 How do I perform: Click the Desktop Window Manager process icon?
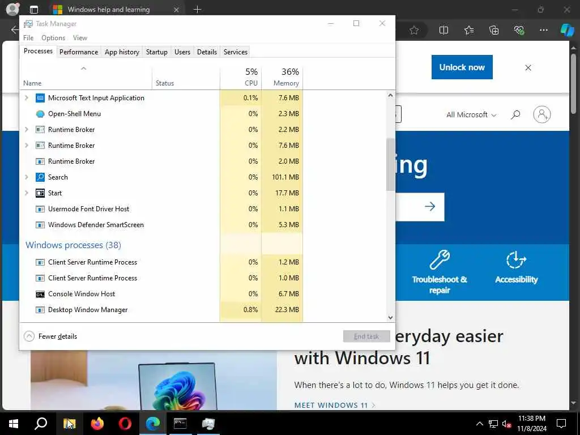coord(40,310)
